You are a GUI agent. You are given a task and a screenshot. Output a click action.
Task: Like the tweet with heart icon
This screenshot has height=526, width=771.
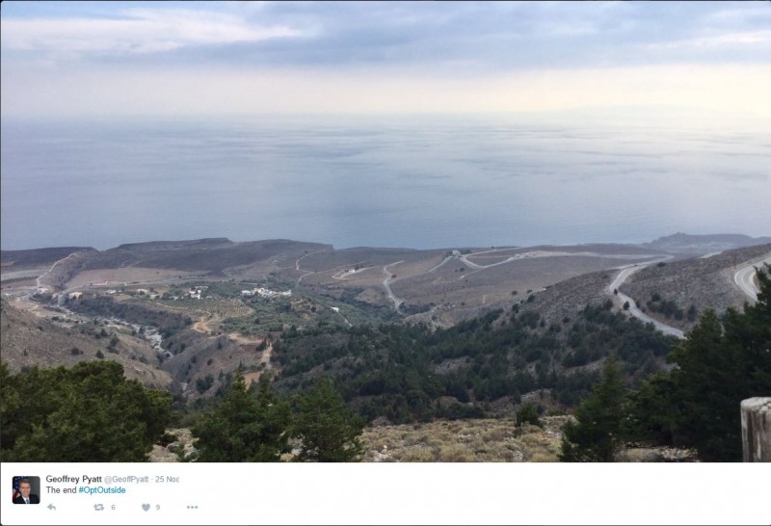coord(146,508)
